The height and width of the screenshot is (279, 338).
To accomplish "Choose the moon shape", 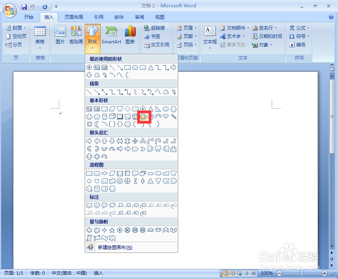I will pos(97,124).
